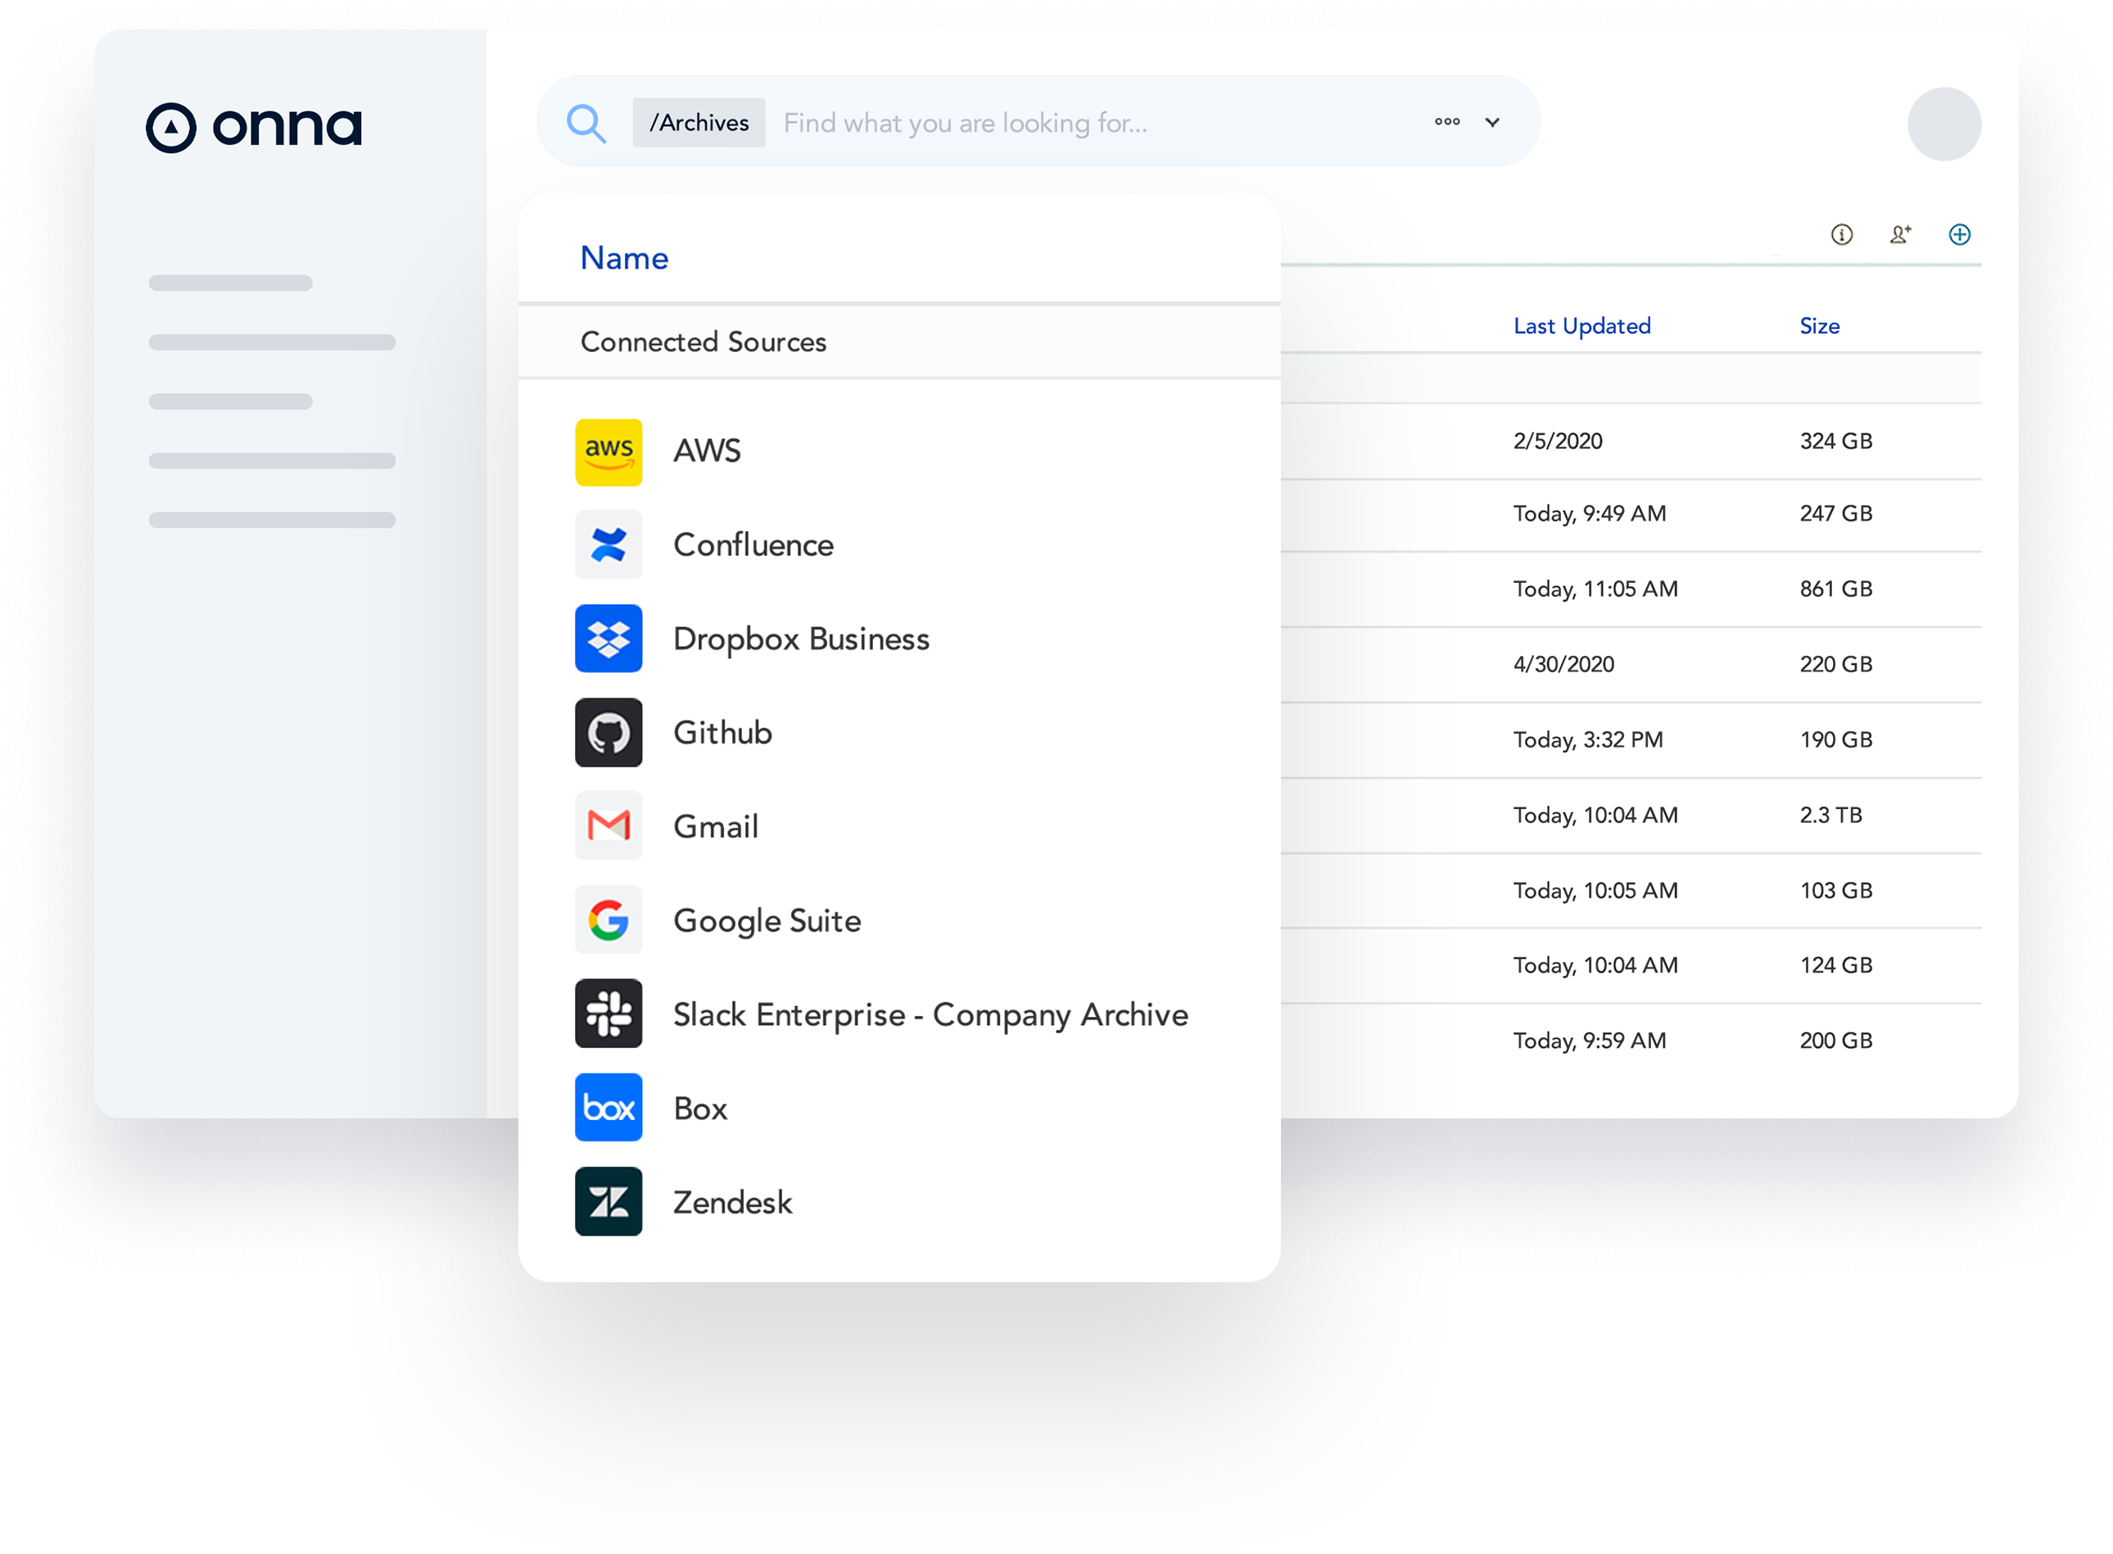
Task: Click the 124 GB size cell
Action: [1835, 965]
